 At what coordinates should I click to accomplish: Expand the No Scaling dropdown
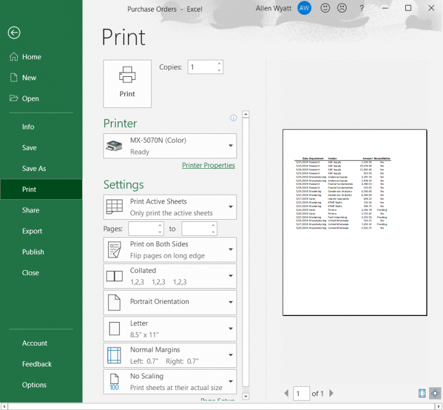tap(170, 382)
